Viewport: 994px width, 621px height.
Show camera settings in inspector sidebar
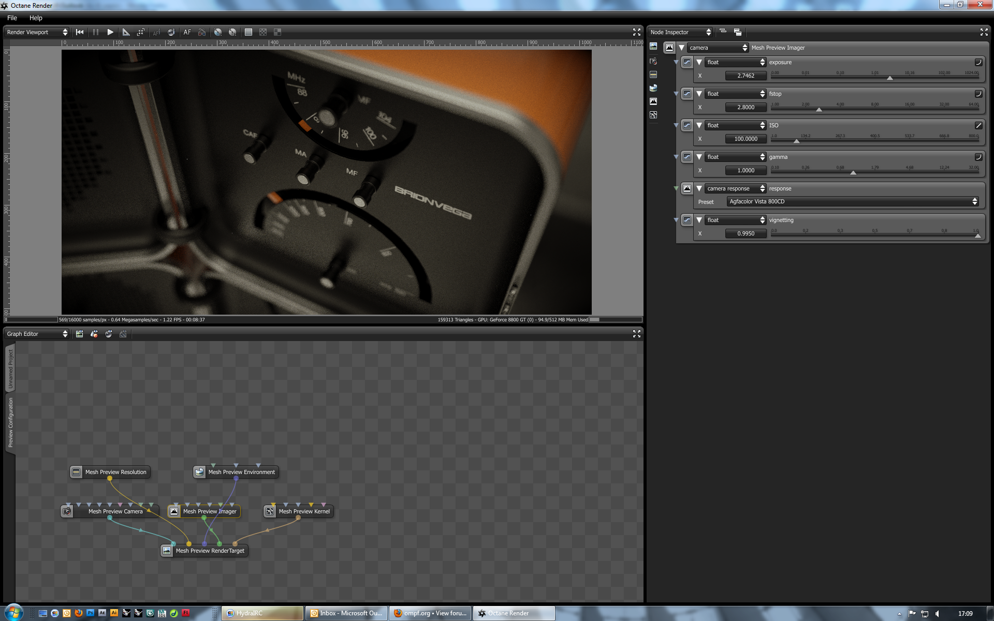[653, 61]
